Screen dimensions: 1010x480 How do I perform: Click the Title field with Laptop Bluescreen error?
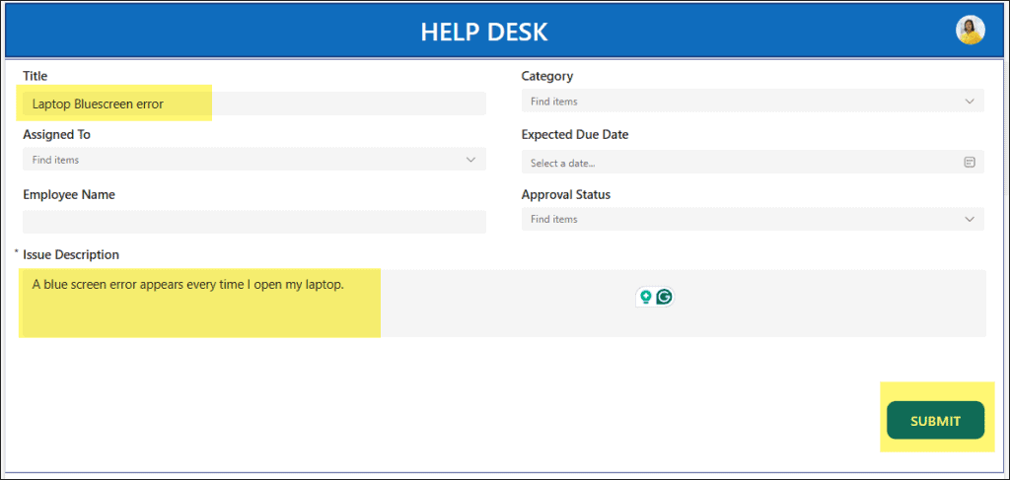pyautogui.click(x=253, y=103)
